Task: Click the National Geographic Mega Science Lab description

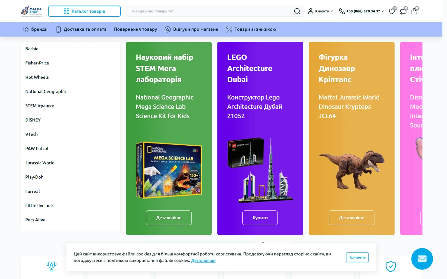Action: click(164, 106)
